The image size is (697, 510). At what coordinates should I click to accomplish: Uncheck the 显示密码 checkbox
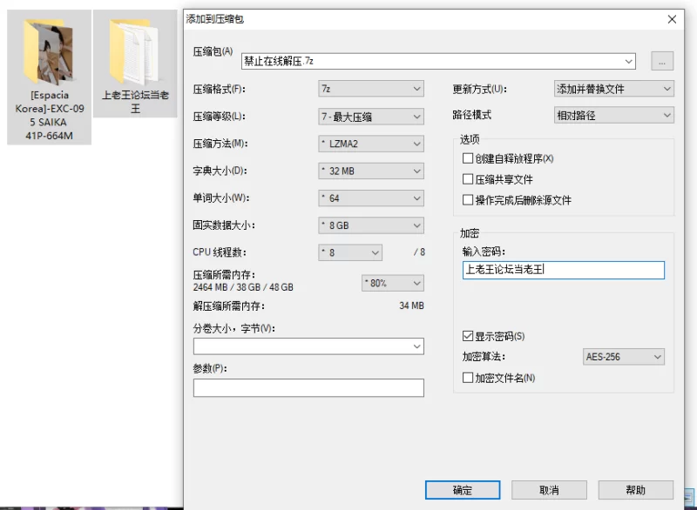point(468,336)
